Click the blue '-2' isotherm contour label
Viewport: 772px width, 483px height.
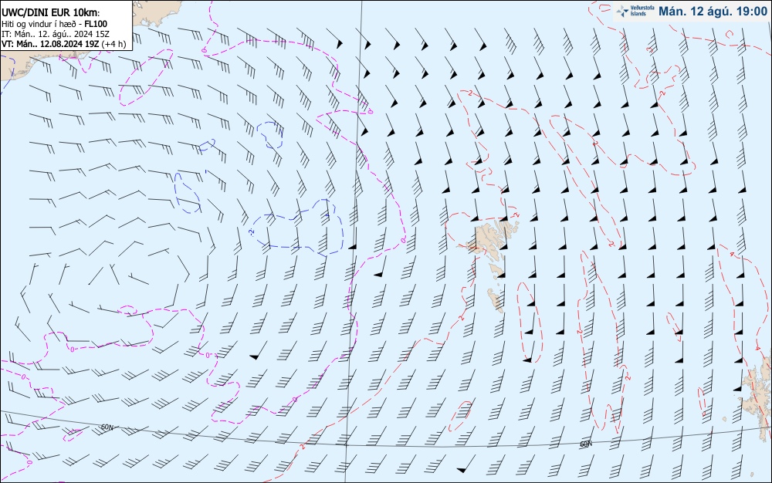[x=252, y=231]
